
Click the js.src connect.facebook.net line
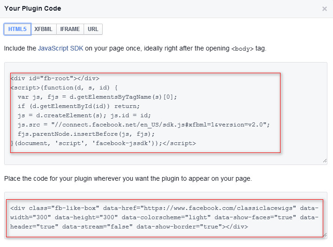(x=144, y=125)
